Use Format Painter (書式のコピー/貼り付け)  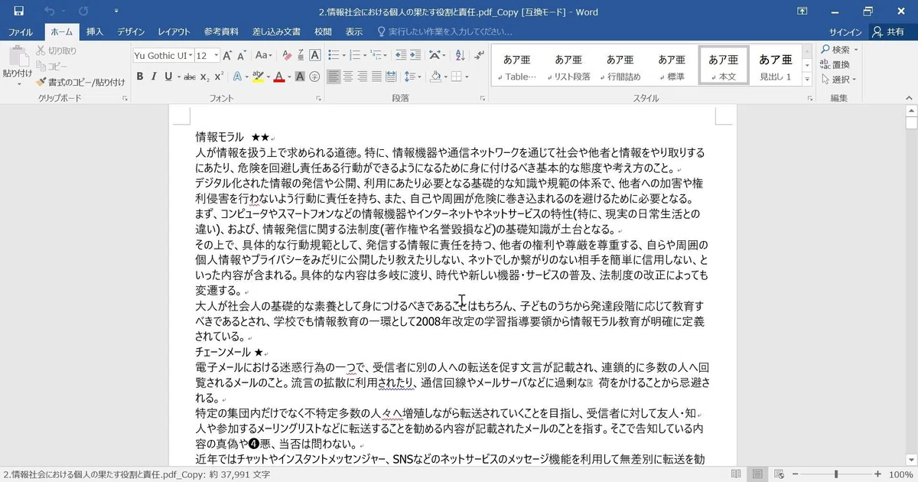[80, 82]
